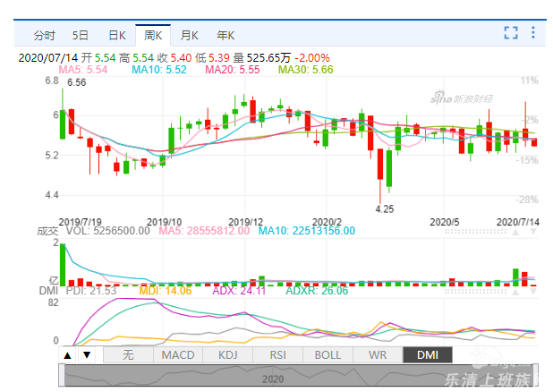The height and width of the screenshot is (392, 553).
Task: Click the 2019/12 date axis label
Action: point(245,222)
